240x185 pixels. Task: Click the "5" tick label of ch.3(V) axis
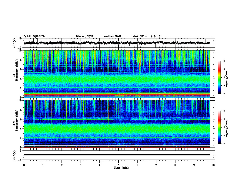coord(21,150)
